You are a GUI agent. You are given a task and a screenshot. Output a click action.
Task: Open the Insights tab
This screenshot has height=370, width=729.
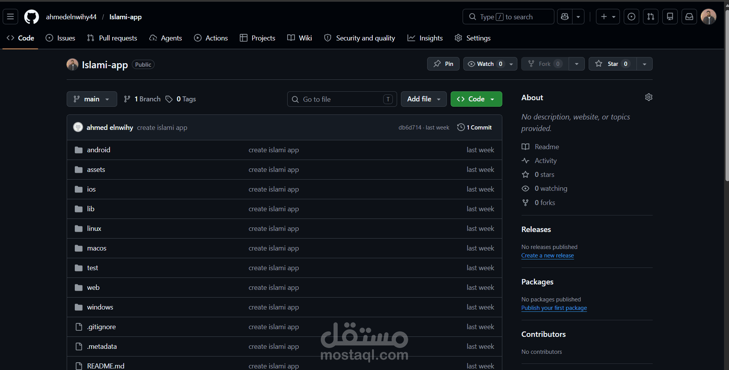click(x=425, y=38)
